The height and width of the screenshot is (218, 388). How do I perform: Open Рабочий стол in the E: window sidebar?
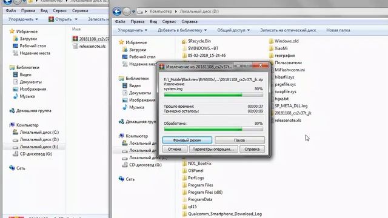point(29,46)
